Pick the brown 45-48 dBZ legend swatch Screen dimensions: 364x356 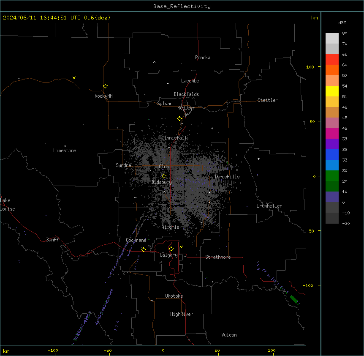(x=332, y=112)
